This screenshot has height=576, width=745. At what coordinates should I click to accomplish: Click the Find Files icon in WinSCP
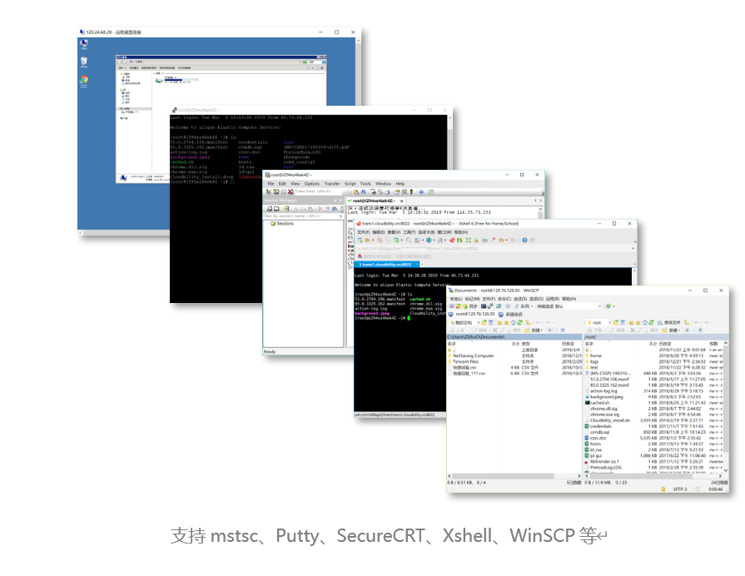tap(659, 322)
